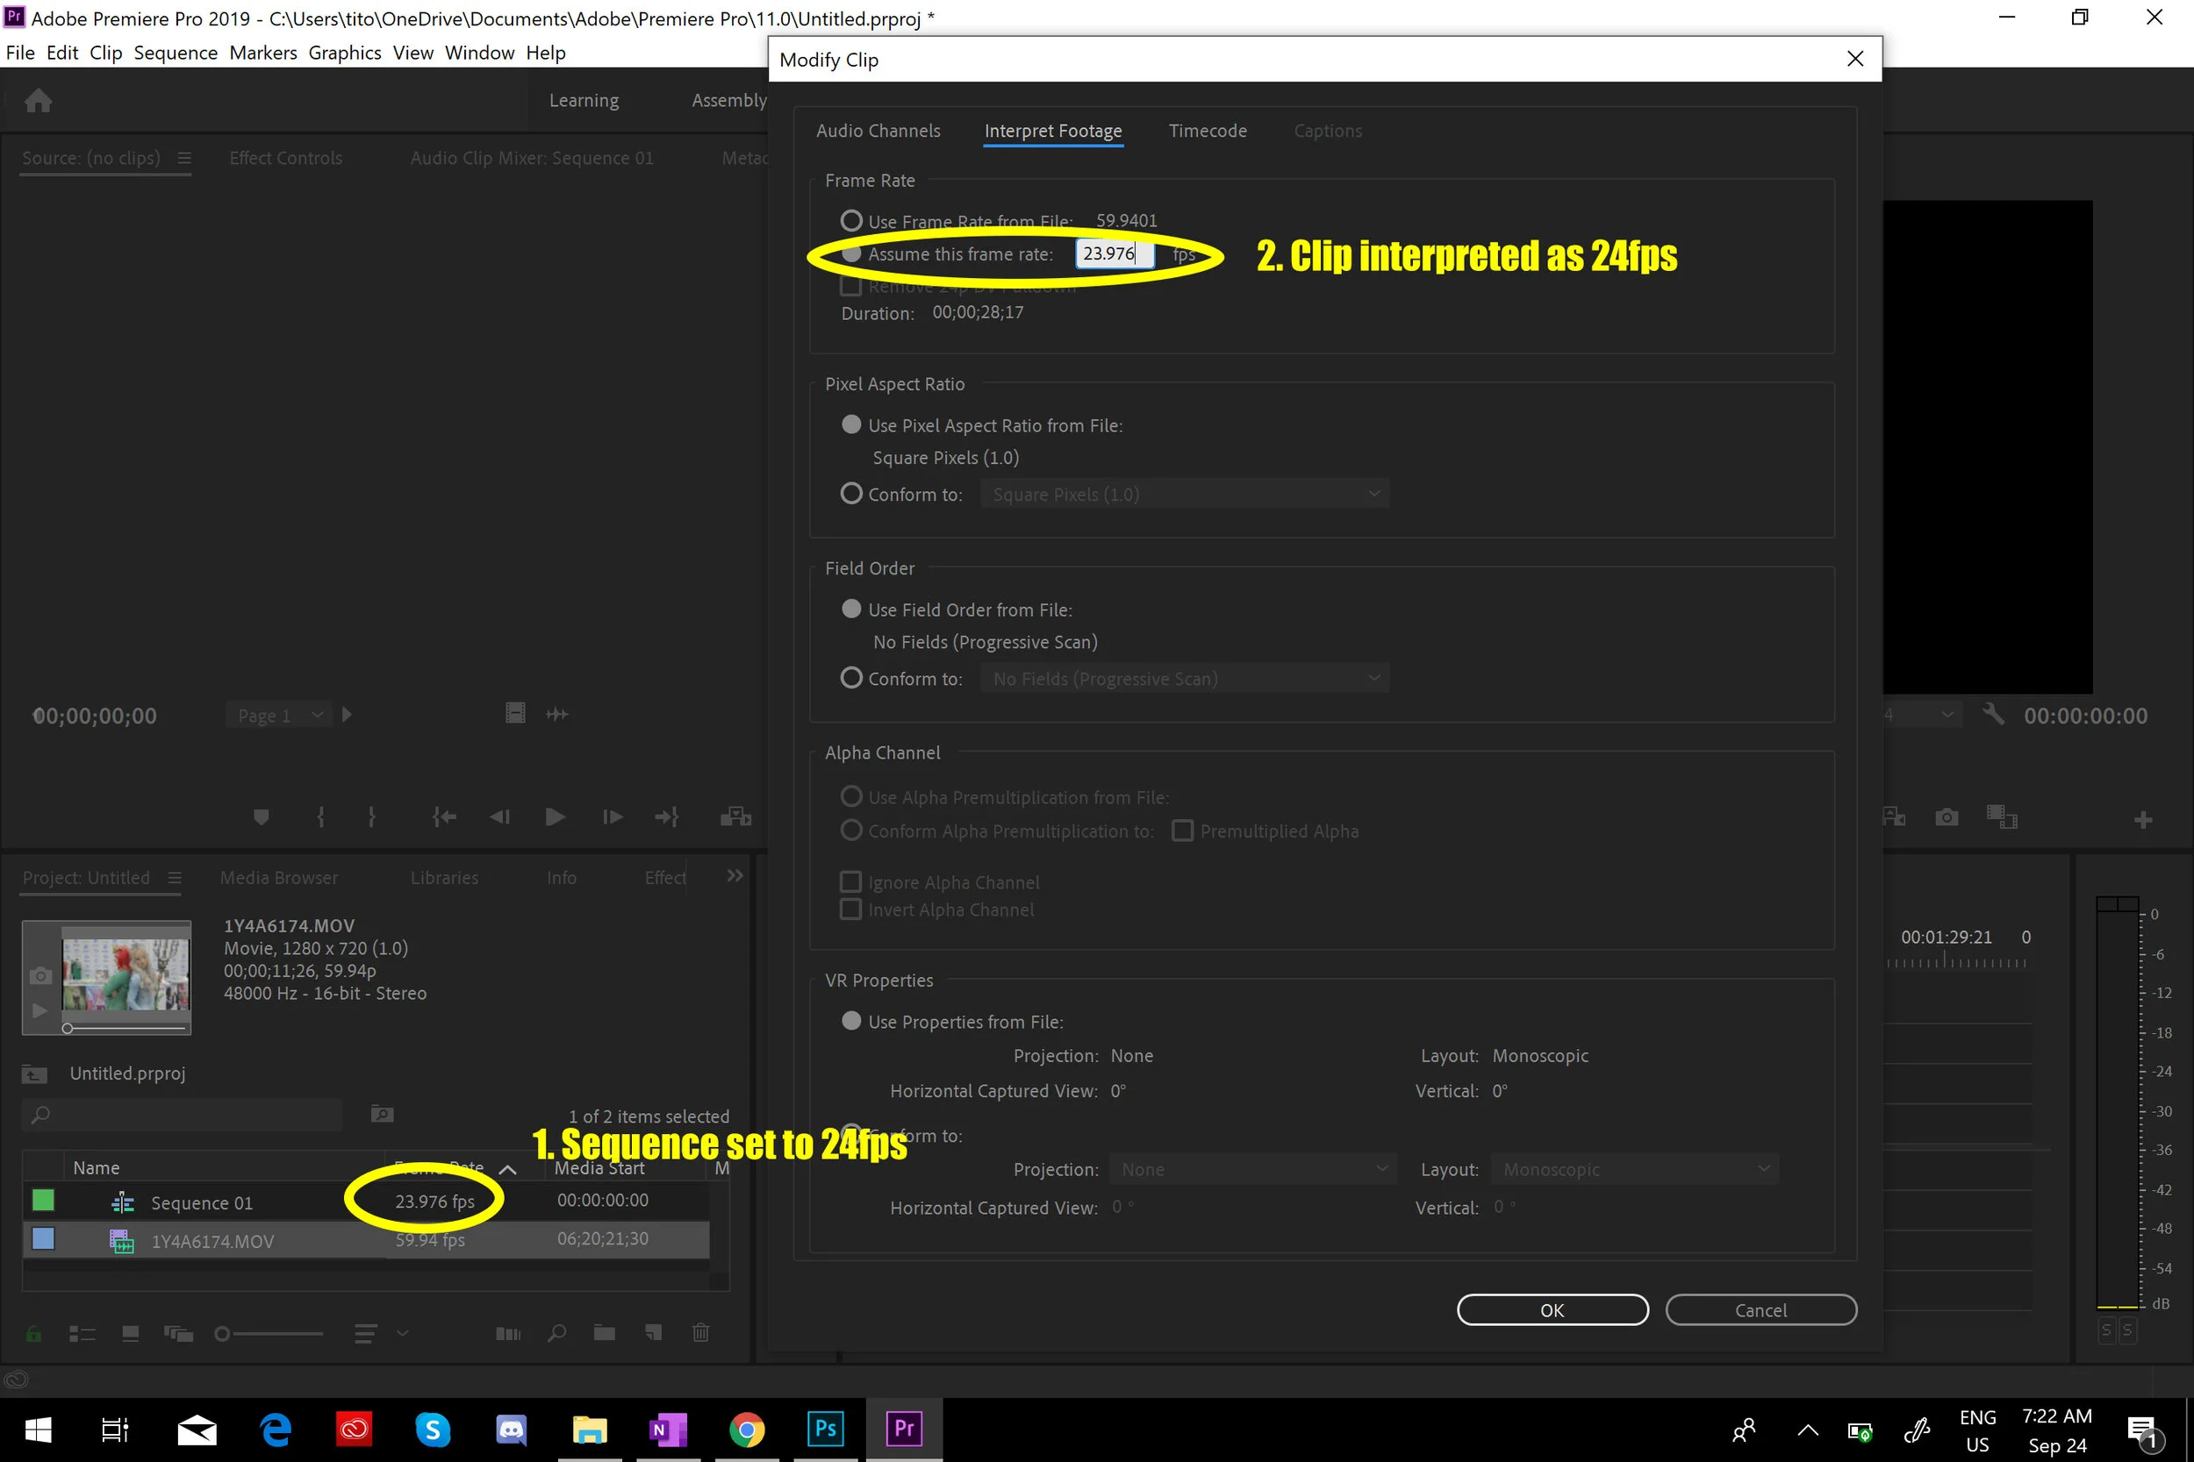Viewport: 2194px width, 1462px height.
Task: Select Use Pixel Aspect Ratio from File
Action: coord(850,424)
